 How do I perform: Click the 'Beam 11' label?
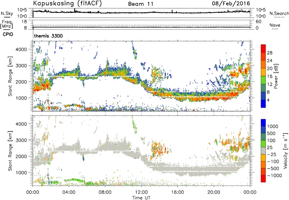point(141,4)
